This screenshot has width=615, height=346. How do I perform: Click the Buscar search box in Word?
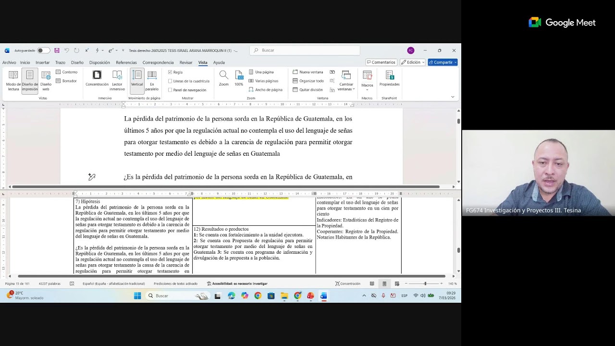click(305, 50)
